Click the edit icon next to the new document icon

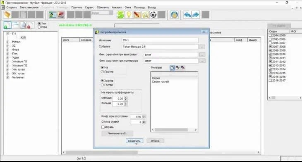(x=16, y=25)
